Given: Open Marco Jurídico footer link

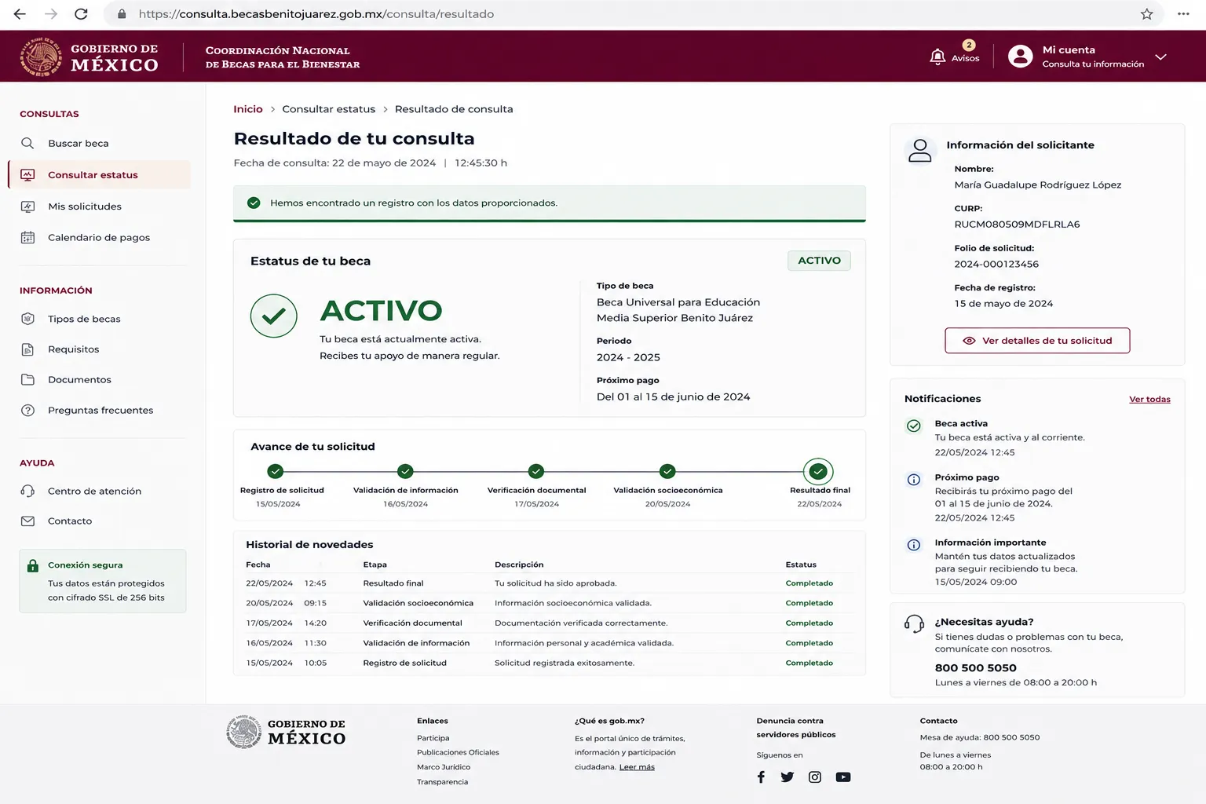Looking at the screenshot, I should pyautogui.click(x=444, y=767).
